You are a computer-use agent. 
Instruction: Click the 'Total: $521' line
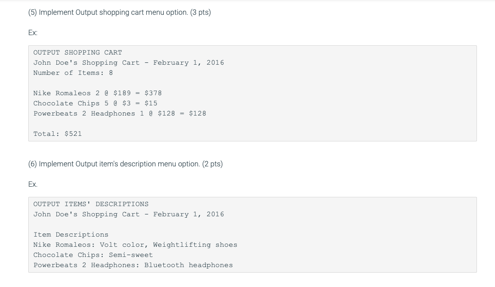[x=57, y=134]
